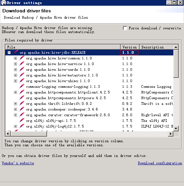Image resolution: width=184 pixels, height=186 pixels.
Task: Click version cell 3.4.6 of zookeeper
Action: click(x=127, y=109)
